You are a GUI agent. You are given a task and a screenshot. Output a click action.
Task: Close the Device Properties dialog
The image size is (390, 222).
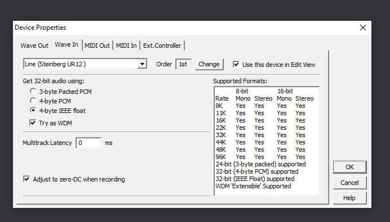(x=362, y=28)
